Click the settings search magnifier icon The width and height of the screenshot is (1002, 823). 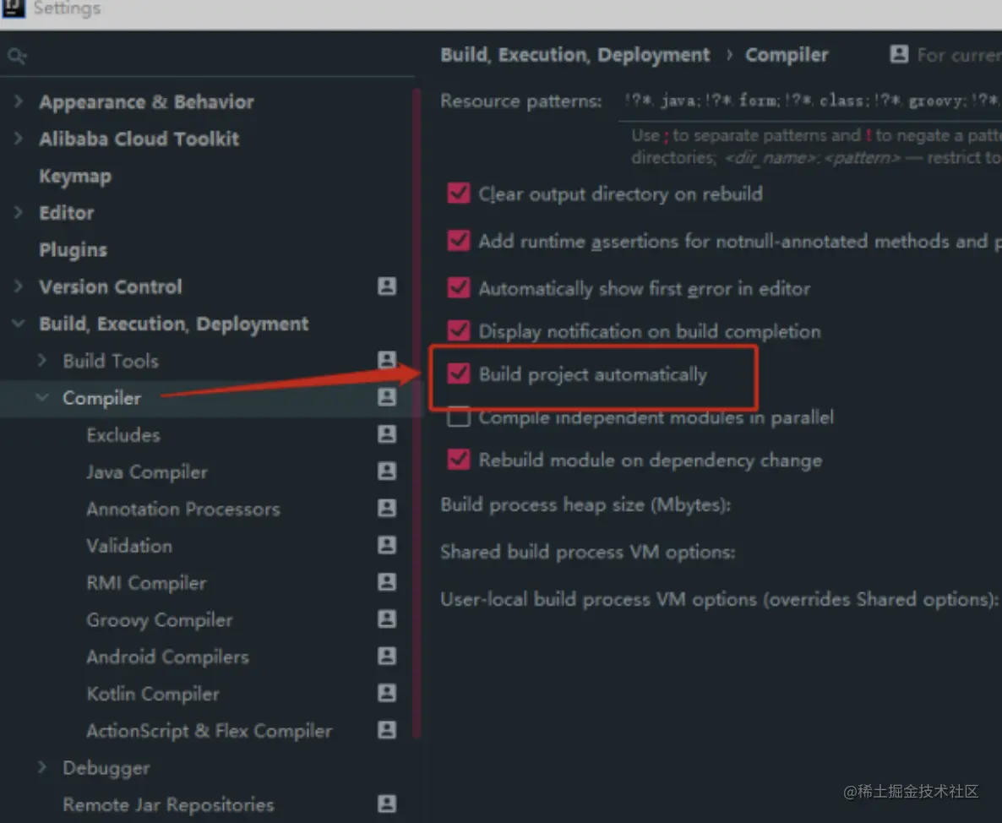pyautogui.click(x=17, y=57)
